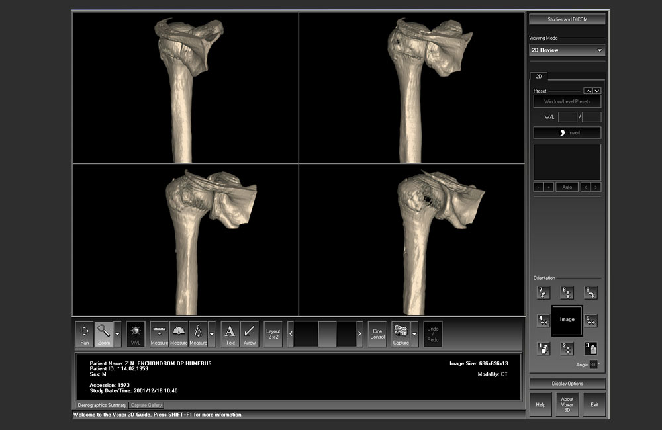Toggle the Invert display button

567,133
